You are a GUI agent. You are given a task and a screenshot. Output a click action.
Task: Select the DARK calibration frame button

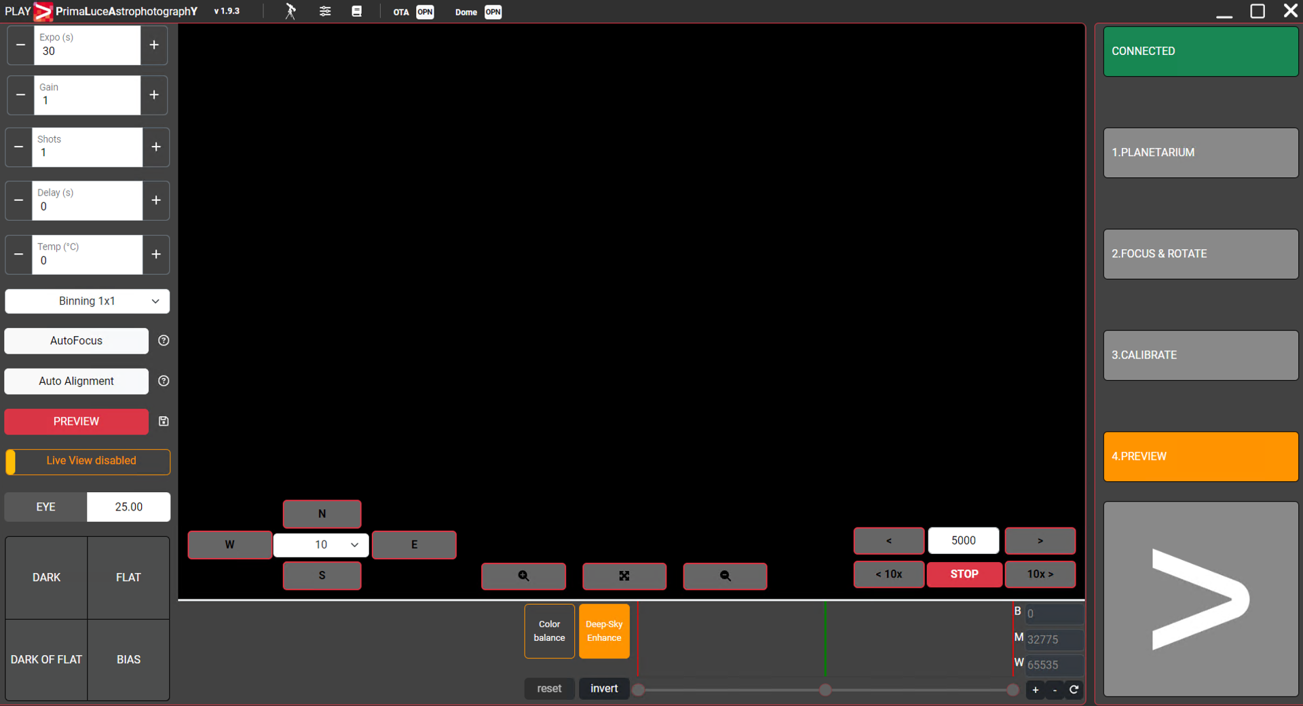[x=46, y=578]
